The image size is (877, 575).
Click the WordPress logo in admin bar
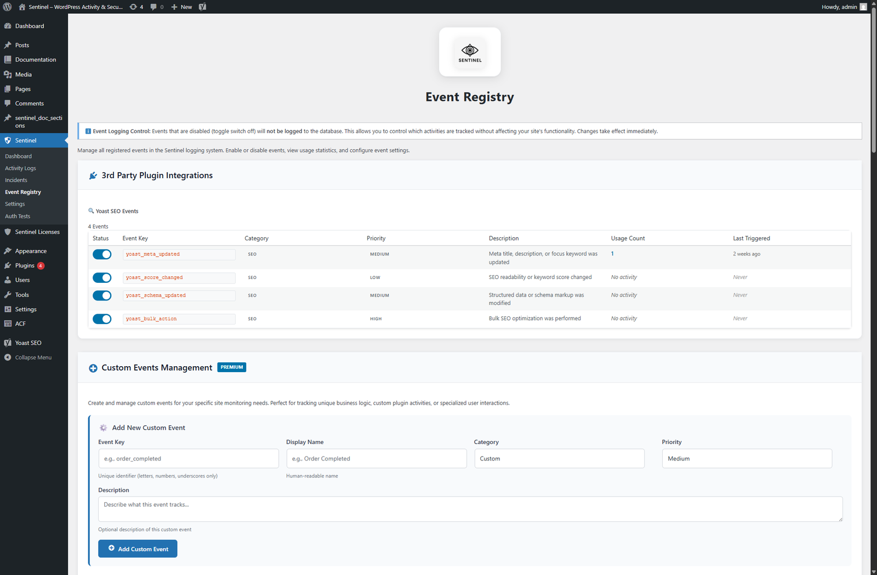click(x=7, y=7)
